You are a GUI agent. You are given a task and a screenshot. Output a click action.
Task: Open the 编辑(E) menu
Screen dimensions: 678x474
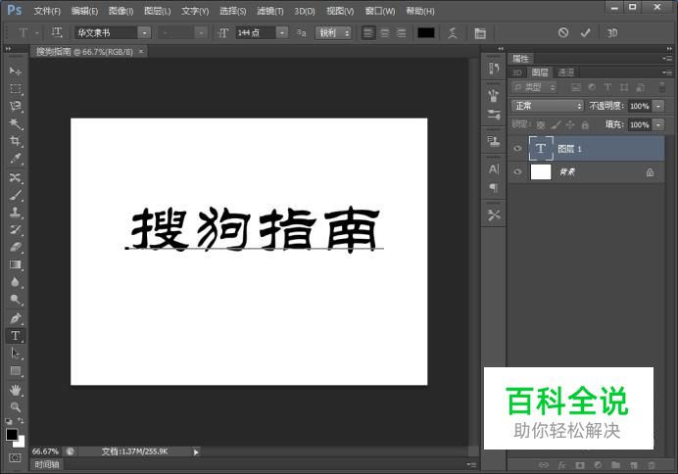(84, 11)
